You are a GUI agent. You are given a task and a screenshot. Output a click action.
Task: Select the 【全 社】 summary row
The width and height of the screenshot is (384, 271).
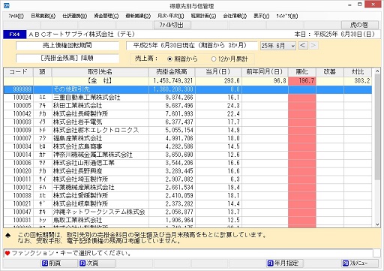(187, 81)
